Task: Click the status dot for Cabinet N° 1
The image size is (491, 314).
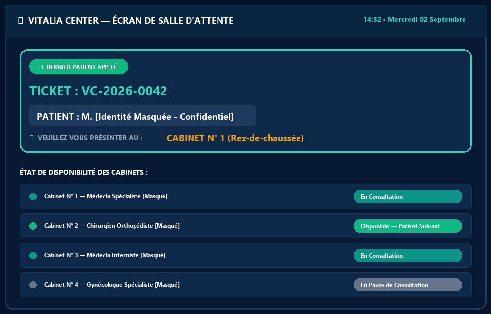Action: coord(33,196)
